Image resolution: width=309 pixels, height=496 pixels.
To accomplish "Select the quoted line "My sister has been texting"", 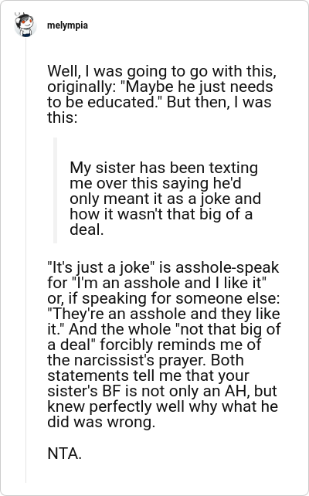I will tap(164, 168).
